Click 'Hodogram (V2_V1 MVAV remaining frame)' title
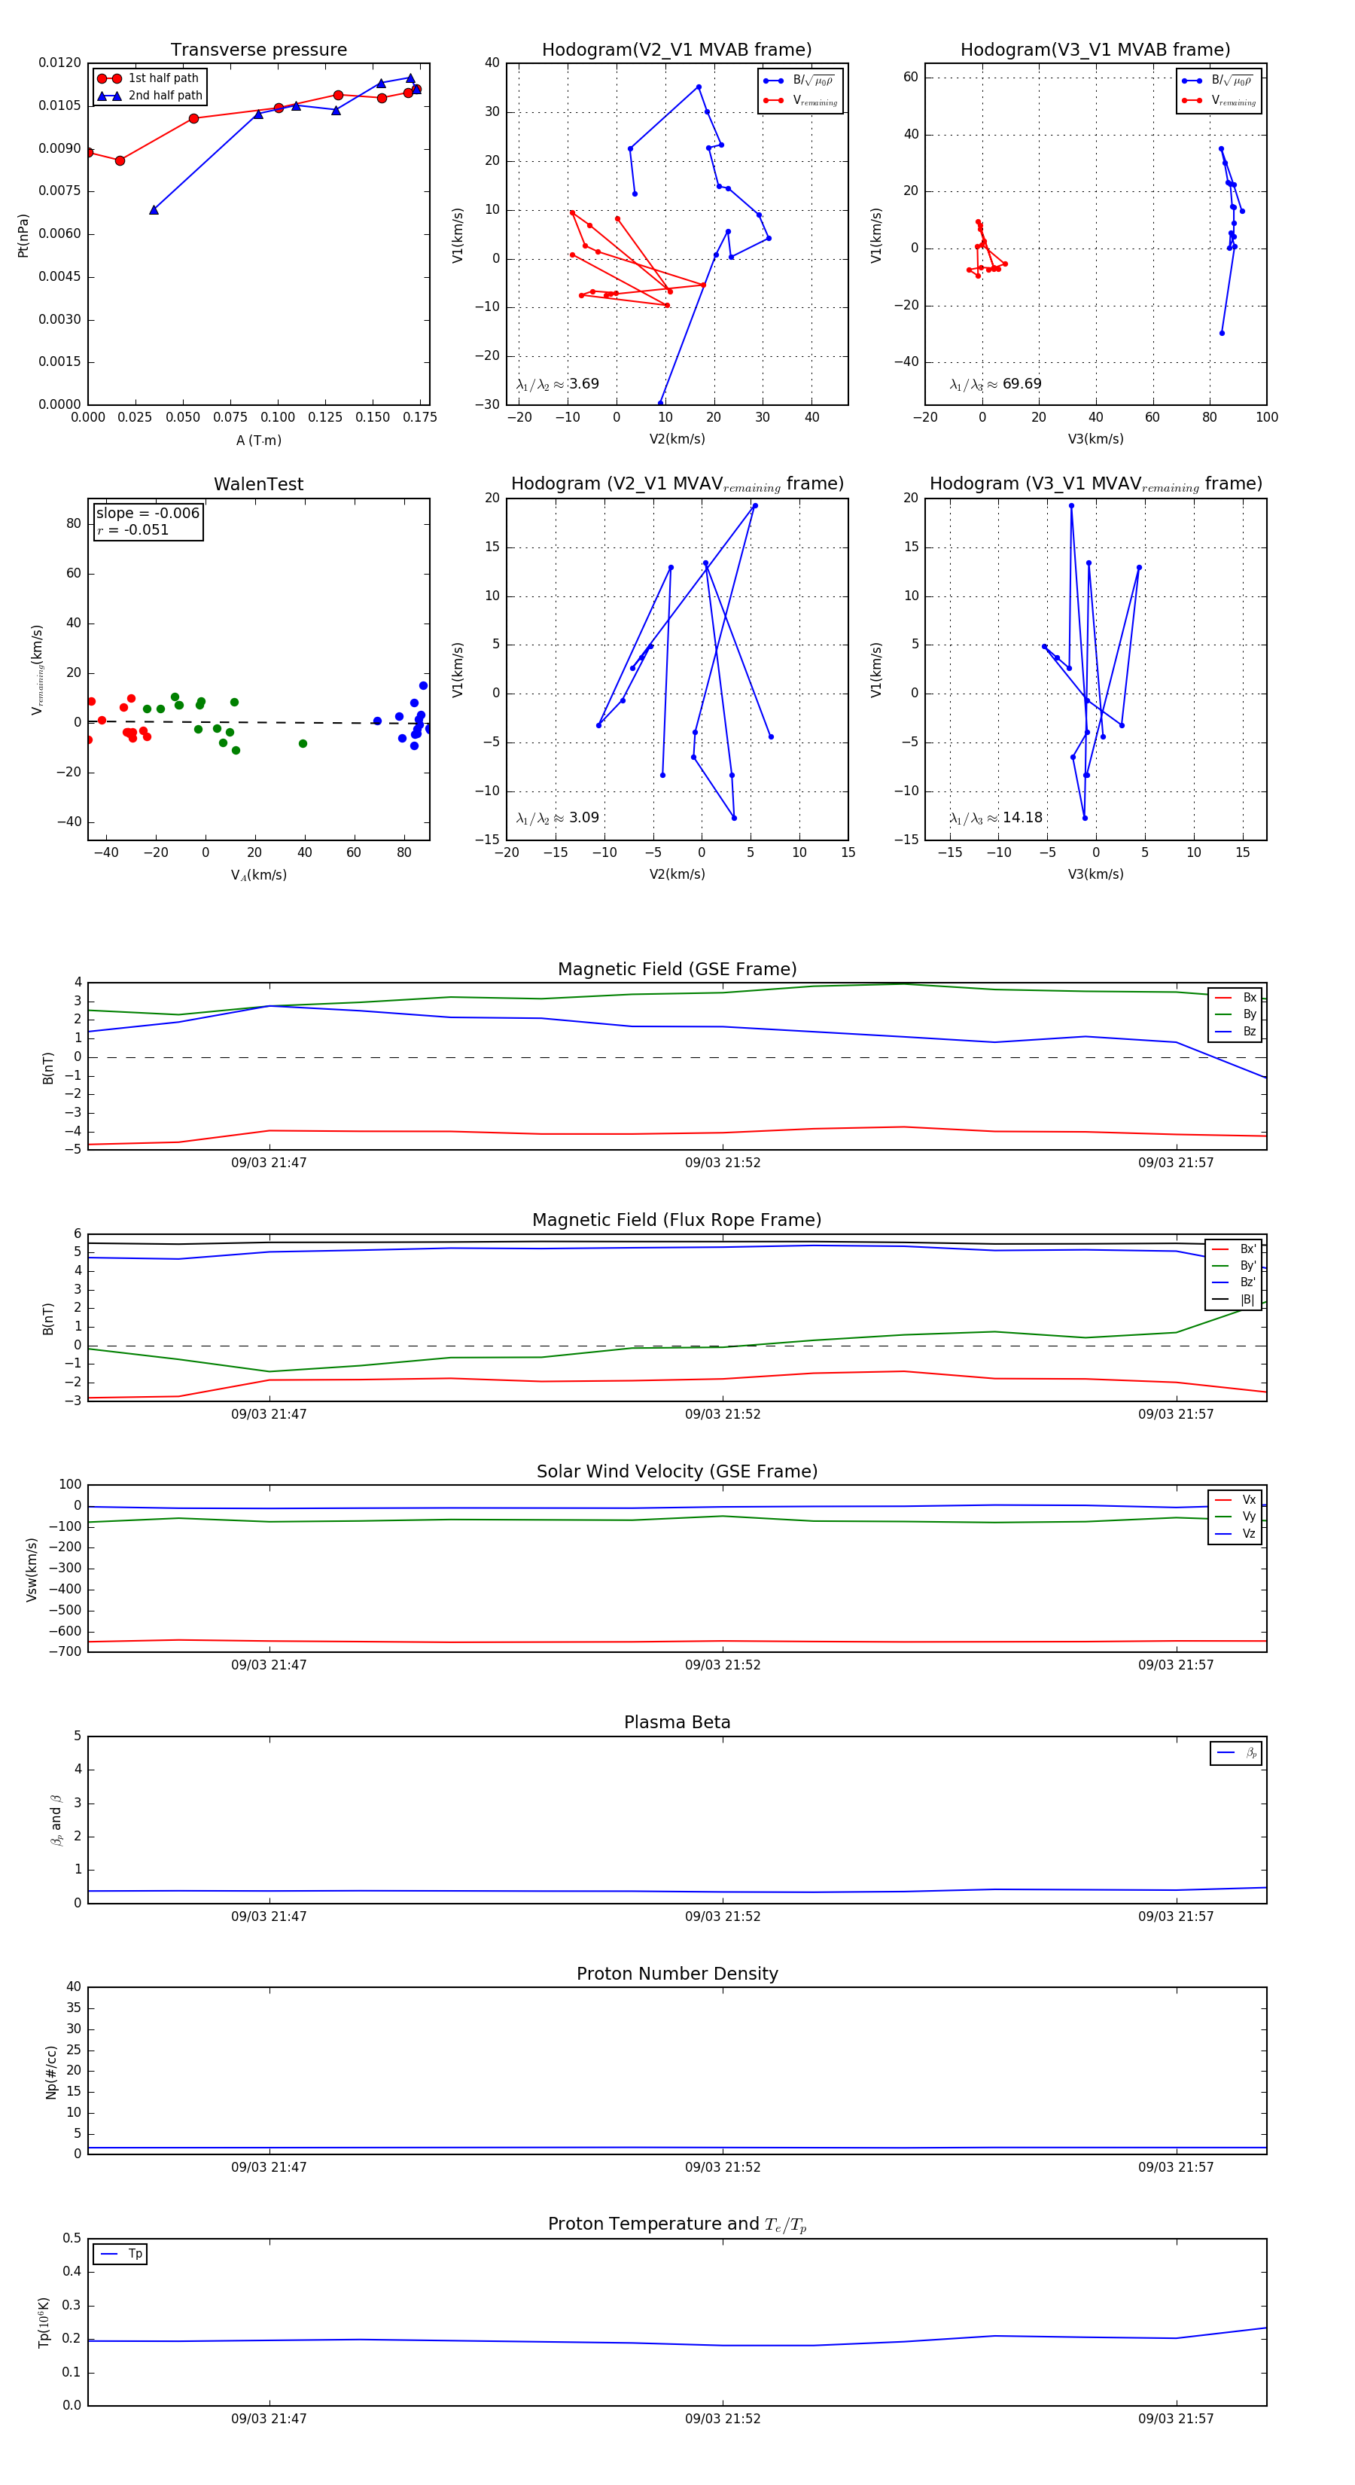This screenshot has height=2485, width=1355. (677, 484)
